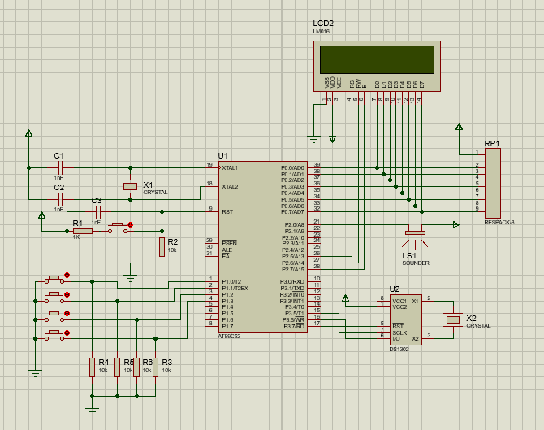This screenshot has width=544, height=430.
Task: Click the reset push button beside R1
Action: tap(118, 228)
